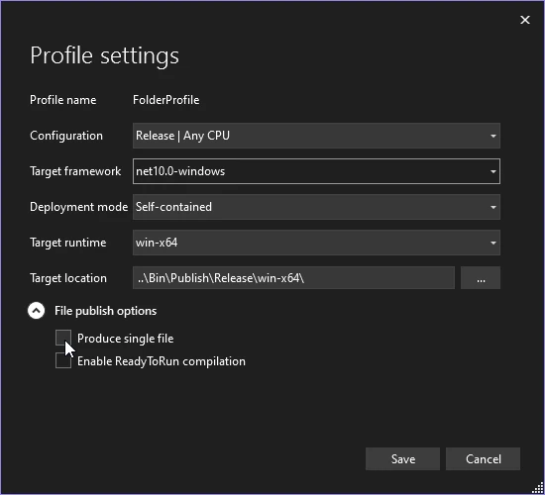Enable the Produce single file checkbox
545x495 pixels.
point(63,338)
